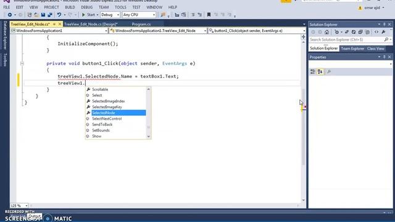Toggle a bookmark with the Bookmark icon

209,15
